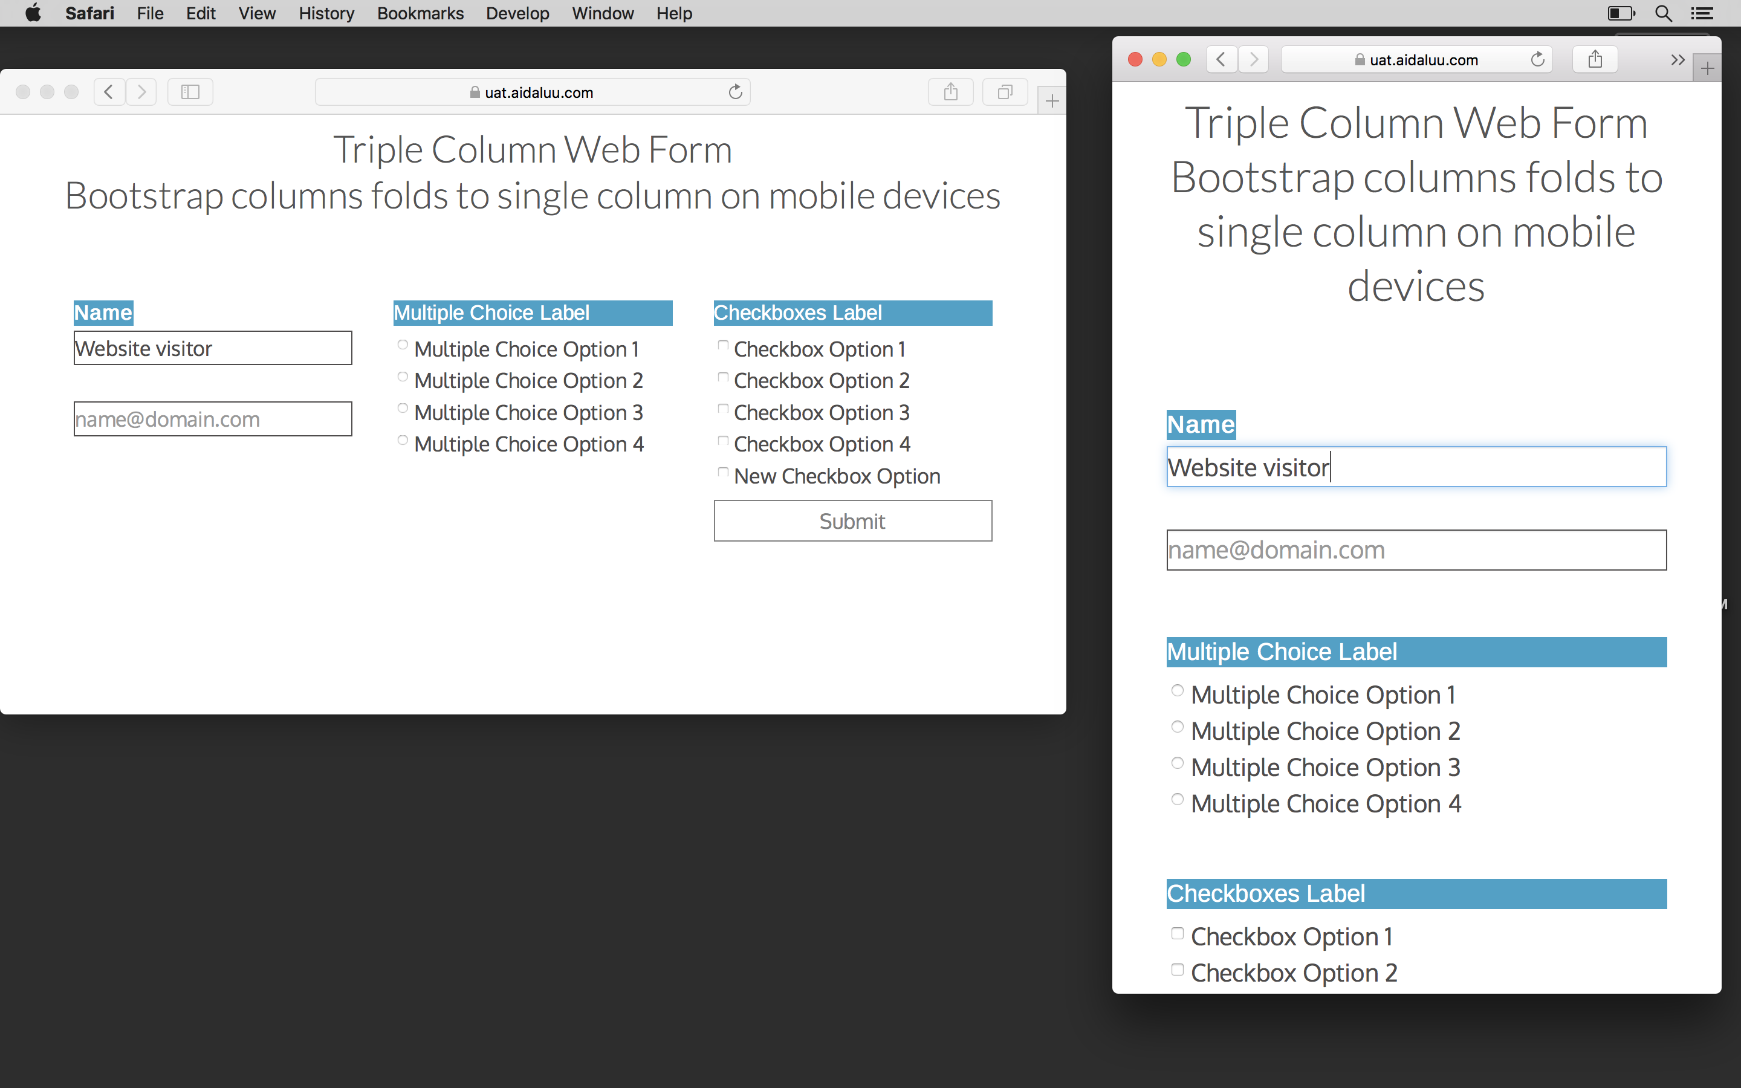1741x1088 pixels.
Task: Minimize the right Safari window
Action: point(1159,59)
